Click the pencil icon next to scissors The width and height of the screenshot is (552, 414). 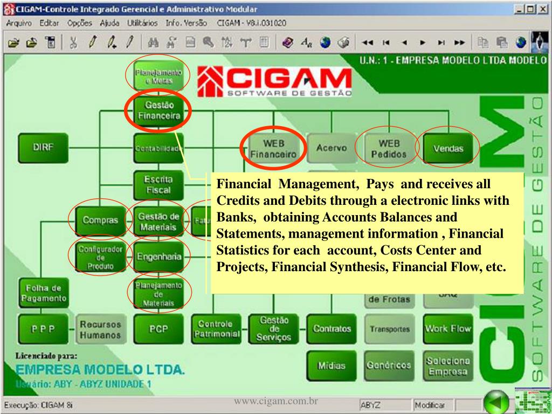pos(93,43)
